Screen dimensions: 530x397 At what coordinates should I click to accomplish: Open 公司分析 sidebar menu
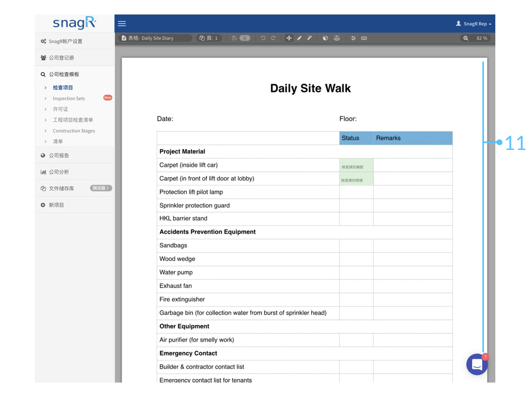pyautogui.click(x=75, y=172)
